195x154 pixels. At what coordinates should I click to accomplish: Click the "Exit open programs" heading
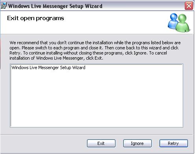pos(35,19)
